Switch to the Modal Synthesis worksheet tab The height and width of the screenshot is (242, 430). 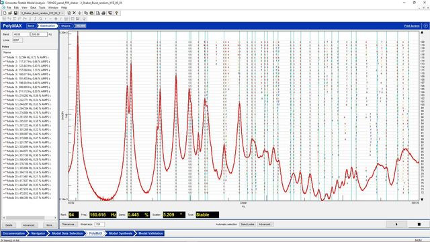click(x=120, y=233)
